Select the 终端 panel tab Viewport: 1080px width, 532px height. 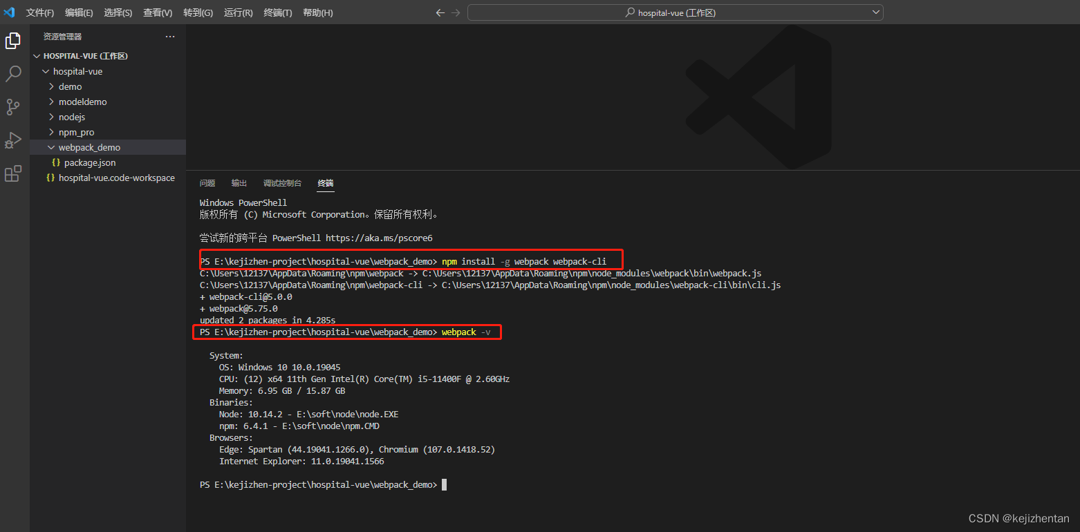tap(326, 183)
